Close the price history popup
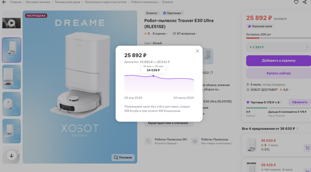This screenshot has height=172, width=311. tap(197, 51)
